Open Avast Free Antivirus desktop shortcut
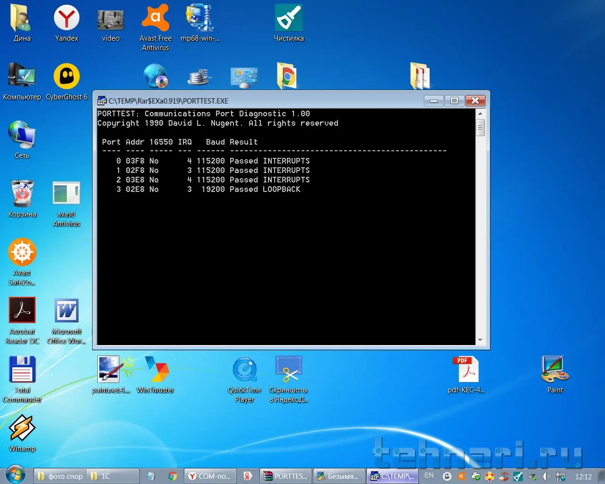 (x=155, y=19)
